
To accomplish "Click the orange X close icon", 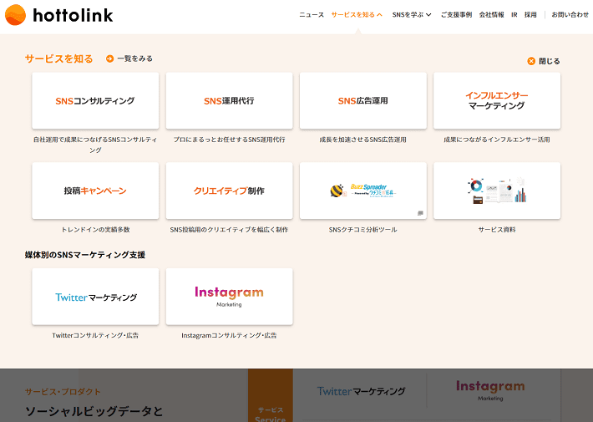I will pos(531,61).
